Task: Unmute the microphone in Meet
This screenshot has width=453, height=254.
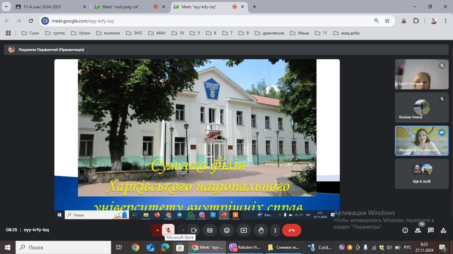Action: tap(168, 230)
